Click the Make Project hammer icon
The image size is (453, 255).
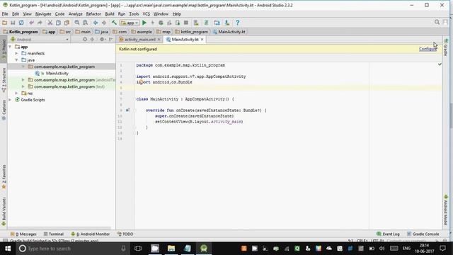click(114, 23)
